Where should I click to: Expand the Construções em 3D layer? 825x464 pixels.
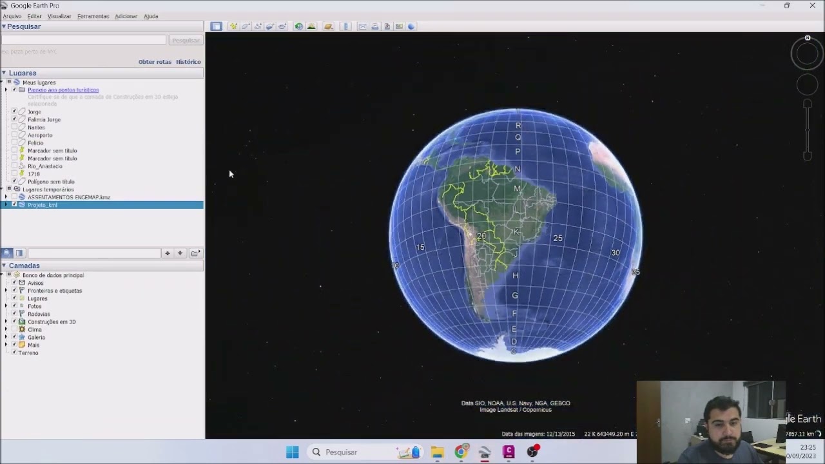(x=6, y=322)
